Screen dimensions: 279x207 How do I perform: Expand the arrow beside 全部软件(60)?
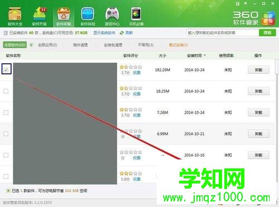click(31, 45)
